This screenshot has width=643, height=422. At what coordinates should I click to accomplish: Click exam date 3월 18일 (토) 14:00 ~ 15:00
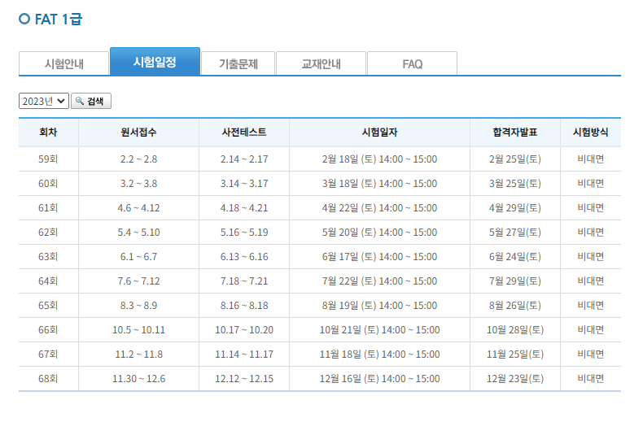[379, 183]
